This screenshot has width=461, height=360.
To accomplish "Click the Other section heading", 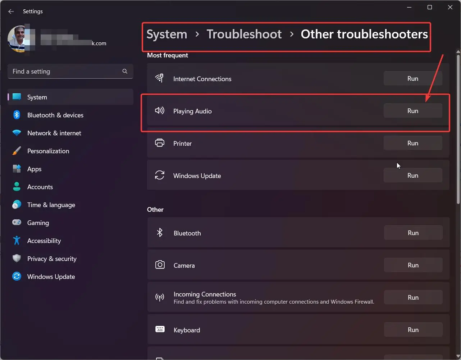I will coord(155,210).
